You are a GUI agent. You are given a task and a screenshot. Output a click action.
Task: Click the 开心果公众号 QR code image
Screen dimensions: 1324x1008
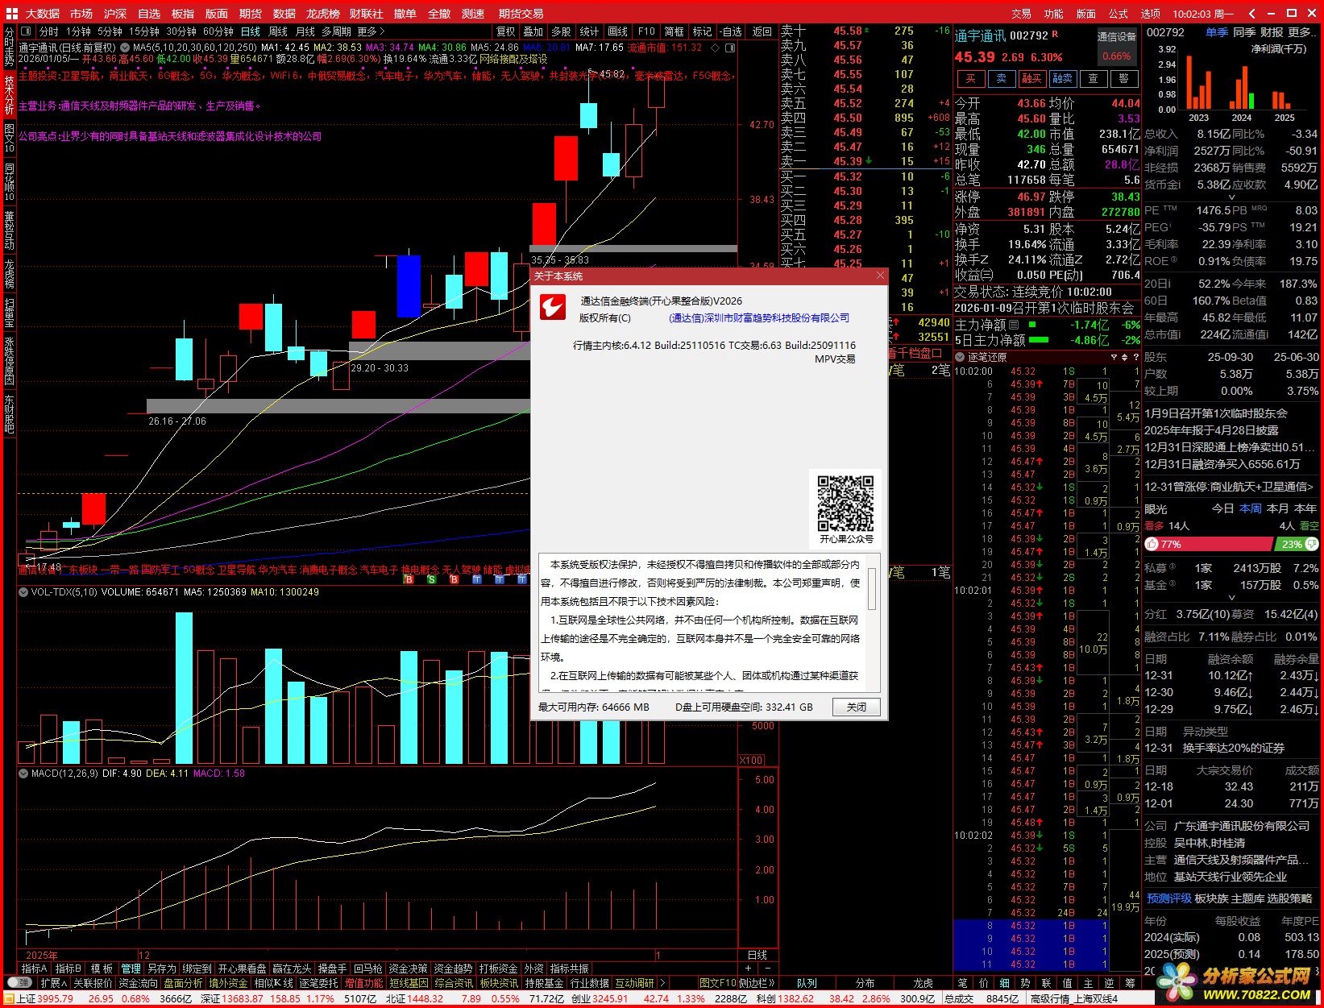pos(845,502)
